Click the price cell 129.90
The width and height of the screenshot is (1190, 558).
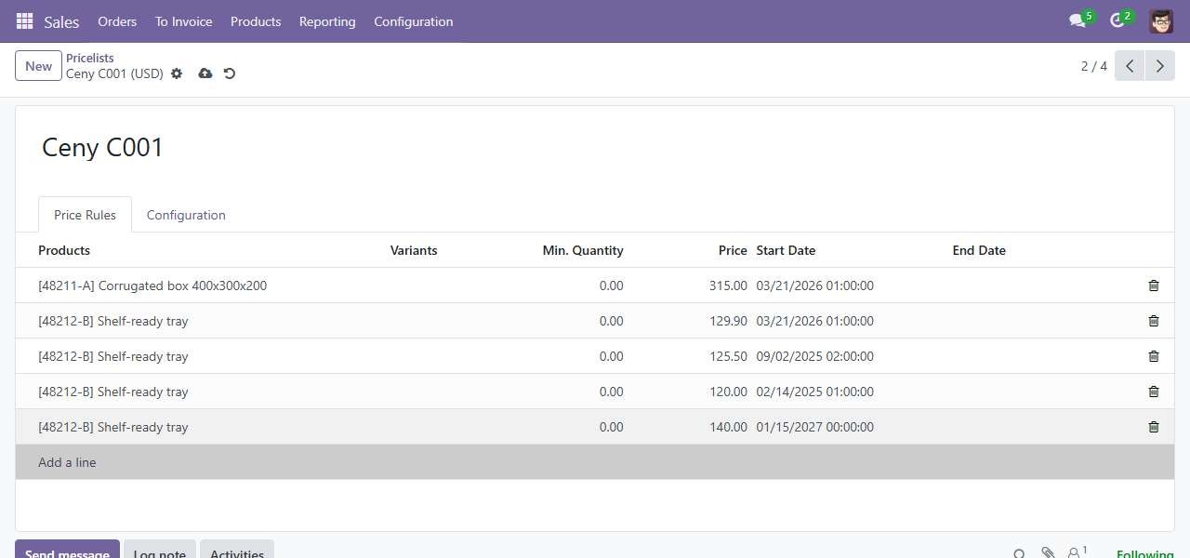tap(728, 321)
